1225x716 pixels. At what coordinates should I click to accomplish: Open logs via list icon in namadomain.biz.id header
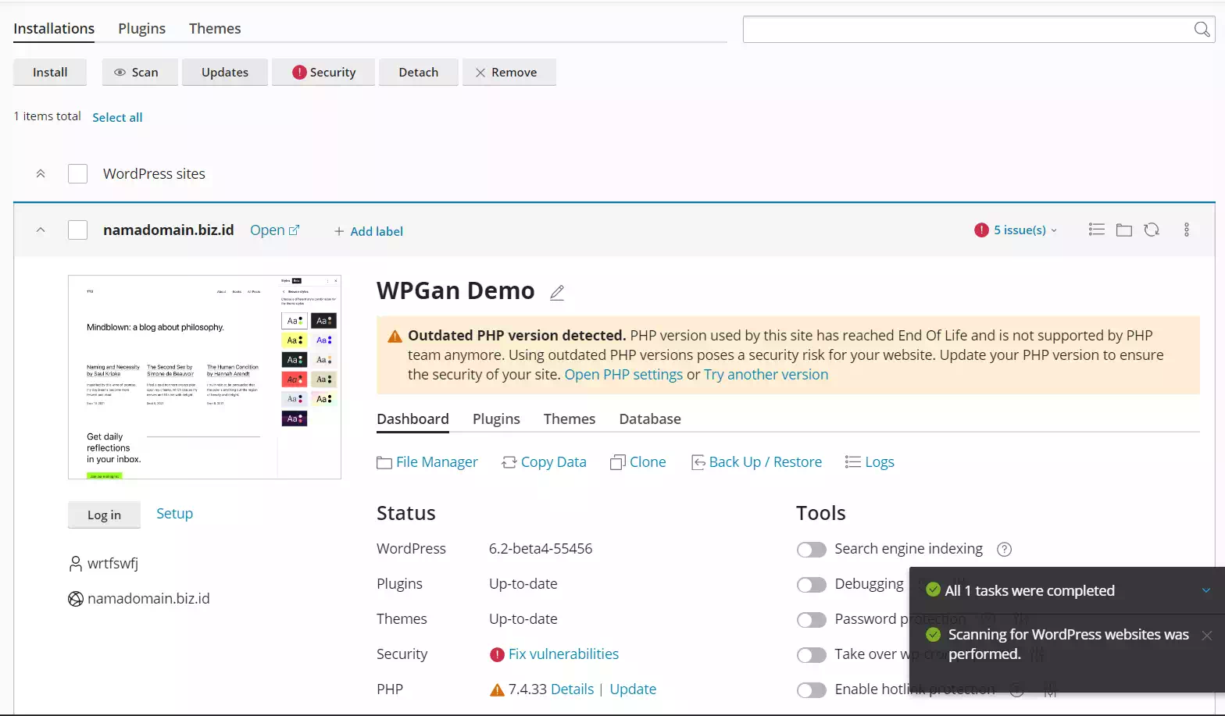pos(1096,230)
